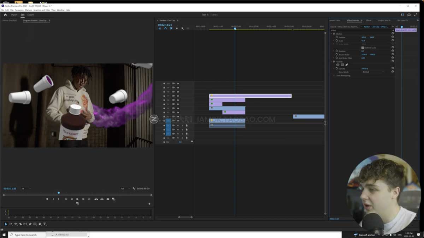The height and width of the screenshot is (238, 424).
Task: Expand Time Remapping section
Action: (331, 75)
